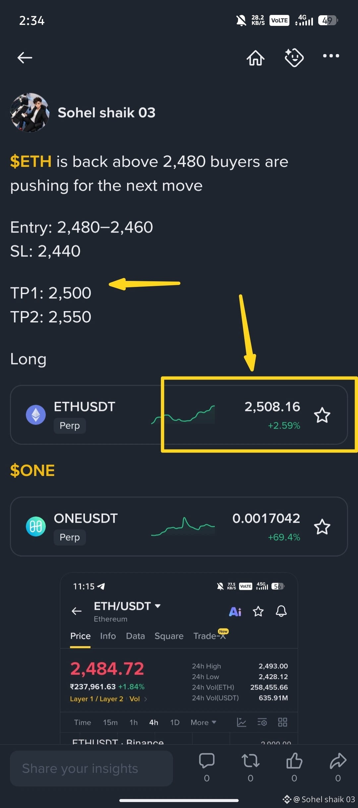The height and width of the screenshot is (808, 358).
Task: Open the $ETH ticker link in the post
Action: point(31,162)
